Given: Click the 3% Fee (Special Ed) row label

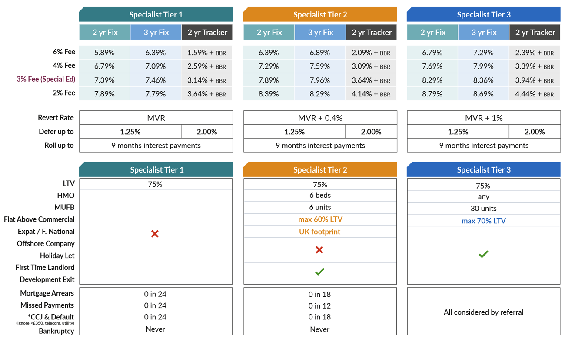Looking at the screenshot, I should click(46, 79).
